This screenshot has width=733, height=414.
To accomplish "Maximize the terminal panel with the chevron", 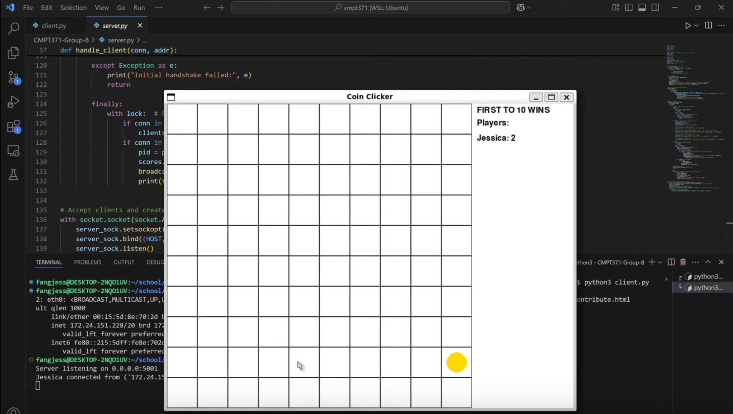I will [x=708, y=262].
